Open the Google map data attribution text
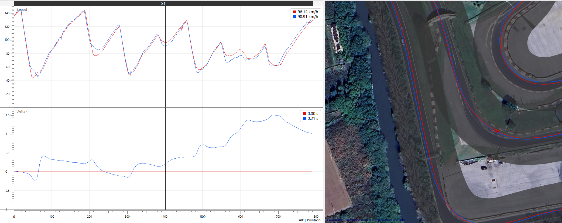 pos(366,220)
